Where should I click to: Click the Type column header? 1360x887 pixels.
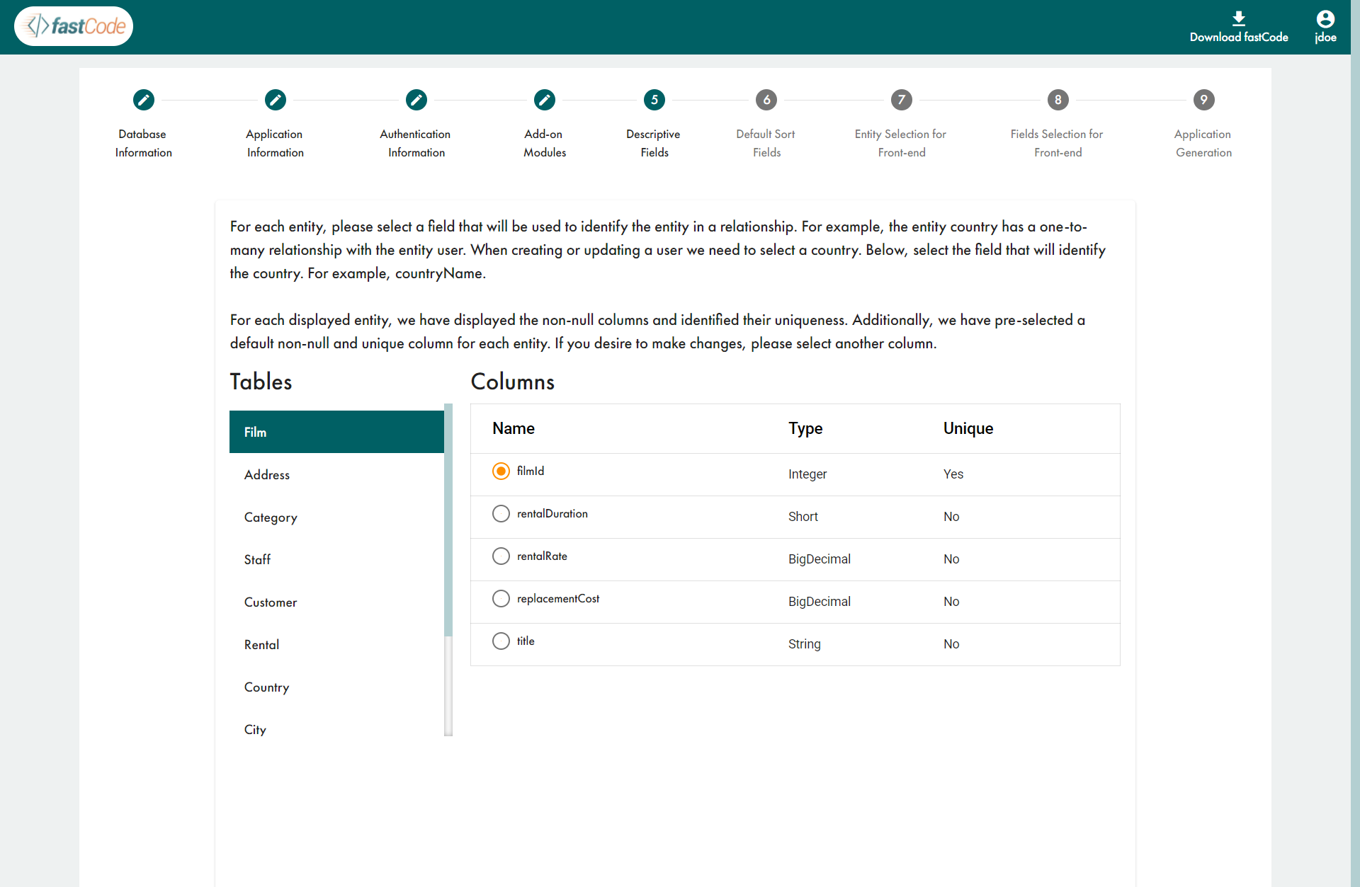click(x=805, y=428)
